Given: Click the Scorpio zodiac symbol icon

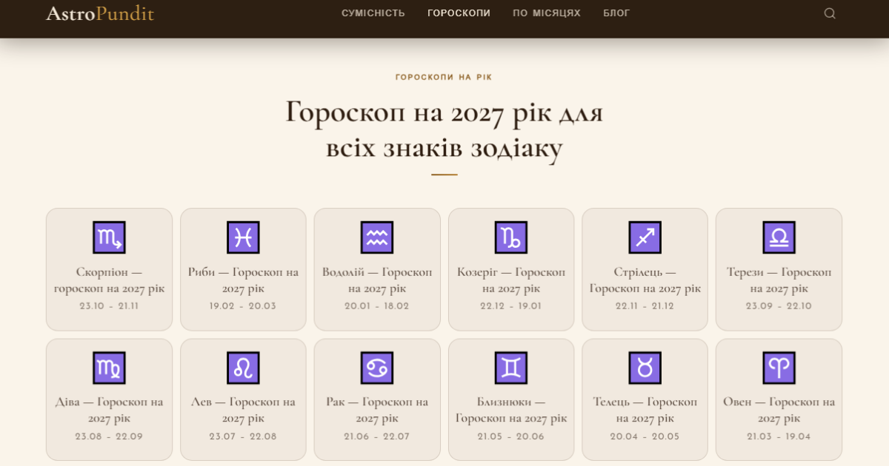Looking at the screenshot, I should 110,237.
